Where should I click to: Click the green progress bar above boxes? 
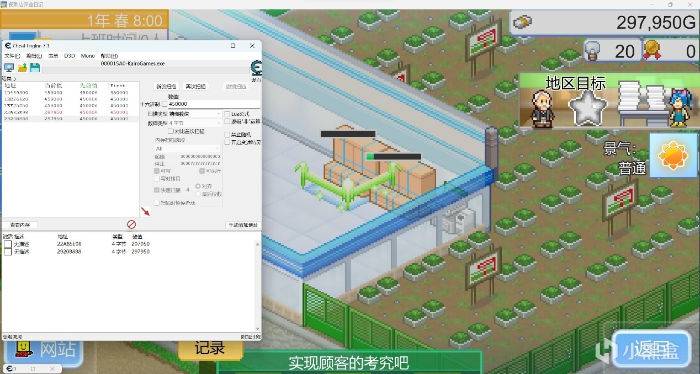393,157
